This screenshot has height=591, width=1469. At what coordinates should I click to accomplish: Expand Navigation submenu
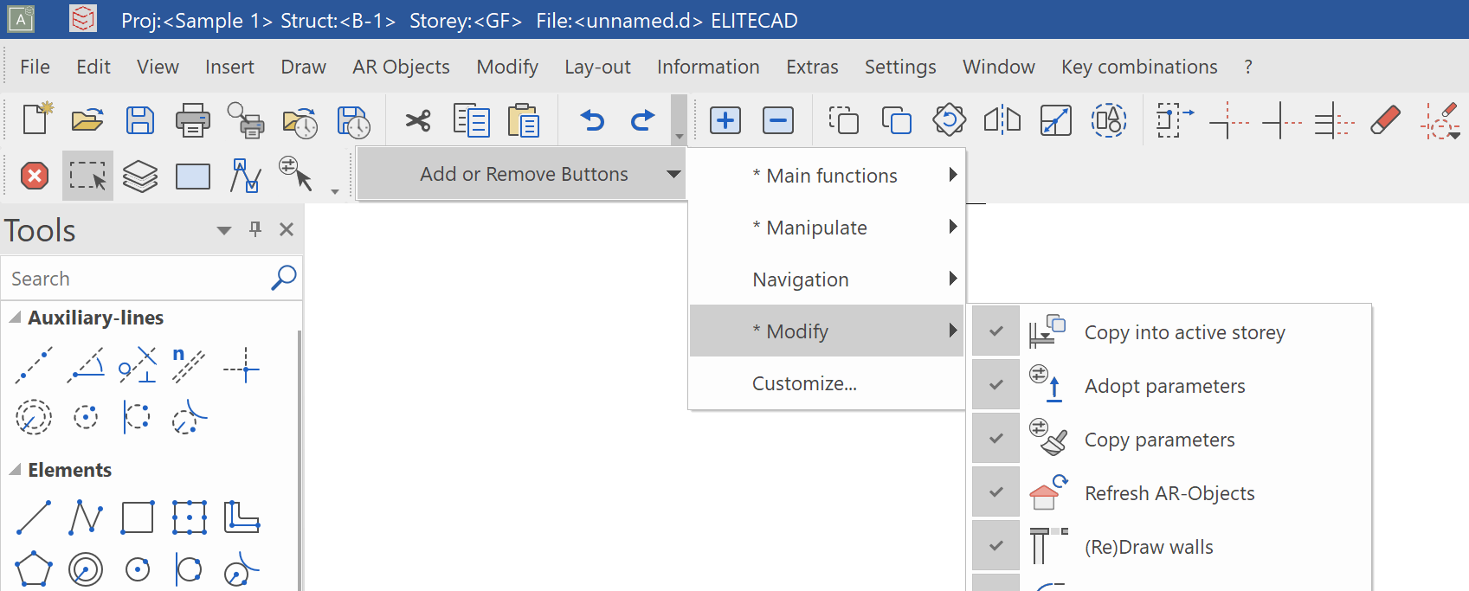pyautogui.click(x=827, y=279)
